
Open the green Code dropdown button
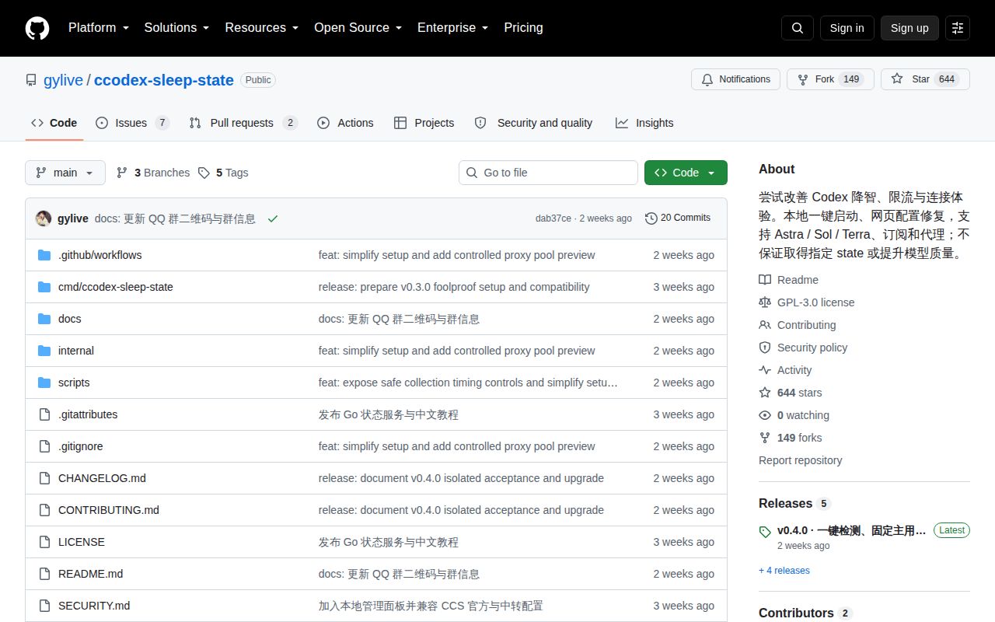[686, 173]
